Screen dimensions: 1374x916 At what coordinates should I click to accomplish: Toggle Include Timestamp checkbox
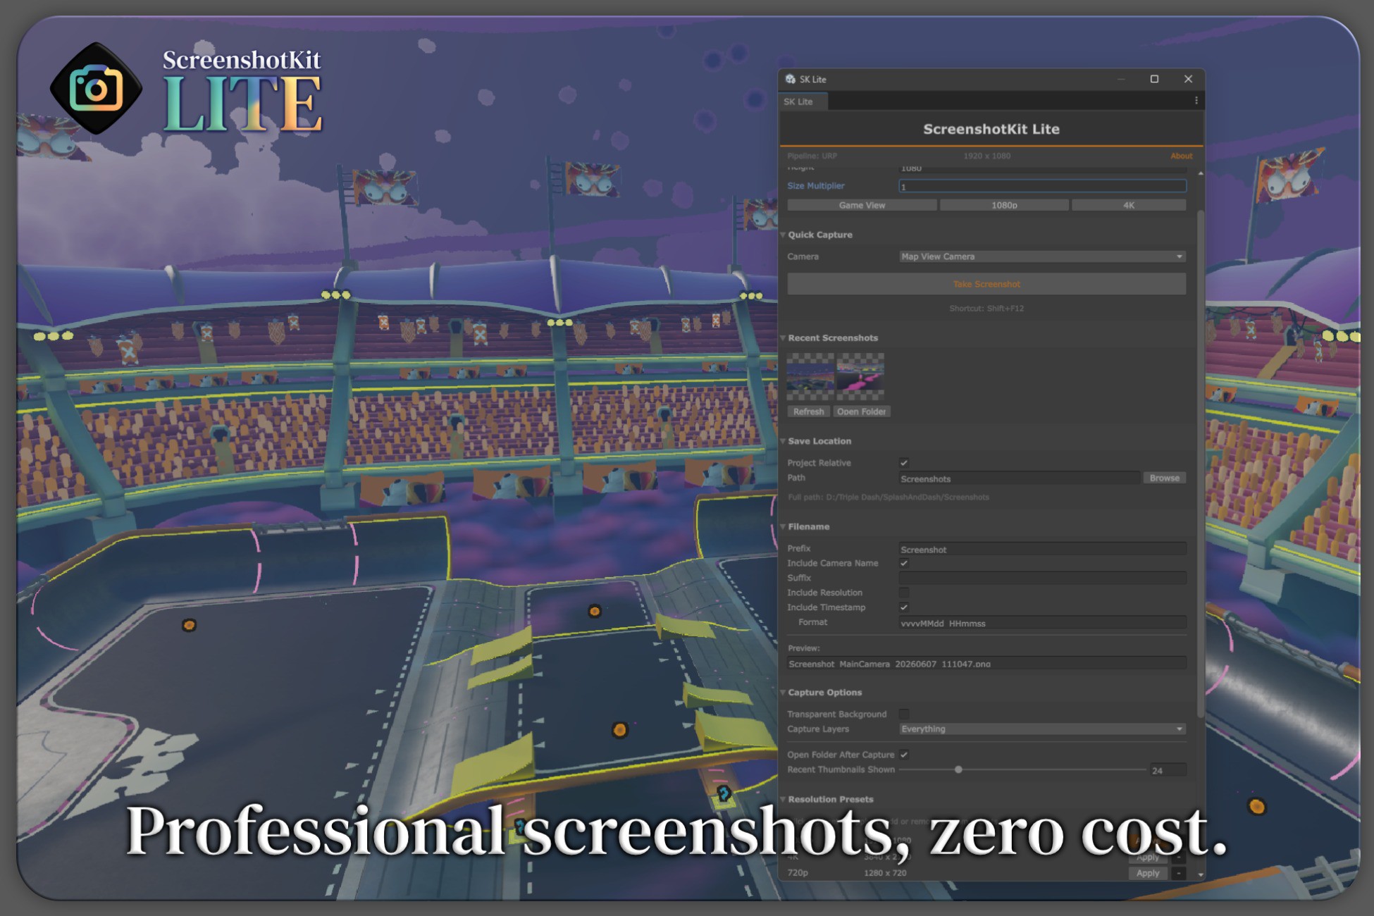(904, 607)
